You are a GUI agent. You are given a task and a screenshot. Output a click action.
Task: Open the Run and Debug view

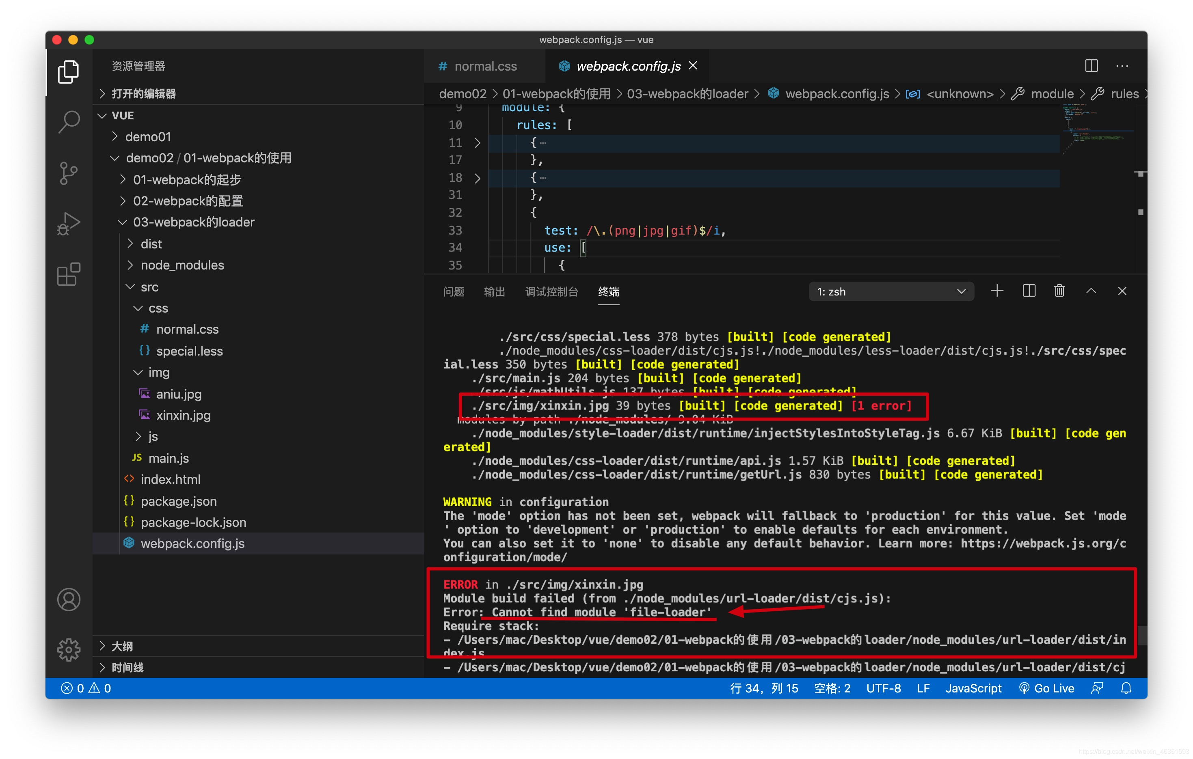(68, 223)
